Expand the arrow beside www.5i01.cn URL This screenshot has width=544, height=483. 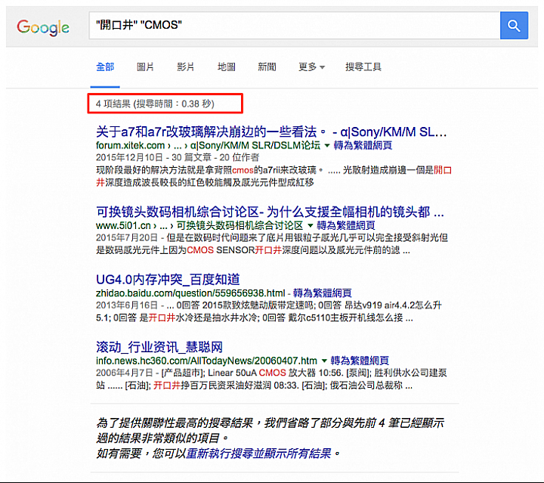click(x=311, y=225)
